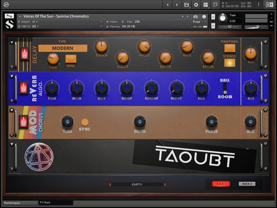This screenshot has height=208, width=277.
Task: Open the Purge dropdown menu
Action: coord(199,22)
